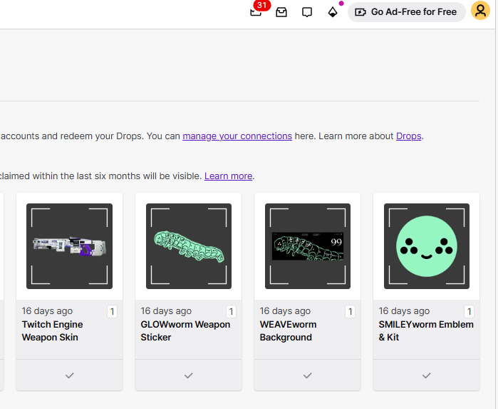Click checkmark under SMILEYworm Emblem & Kit
The width and height of the screenshot is (498, 409).
pos(426,375)
